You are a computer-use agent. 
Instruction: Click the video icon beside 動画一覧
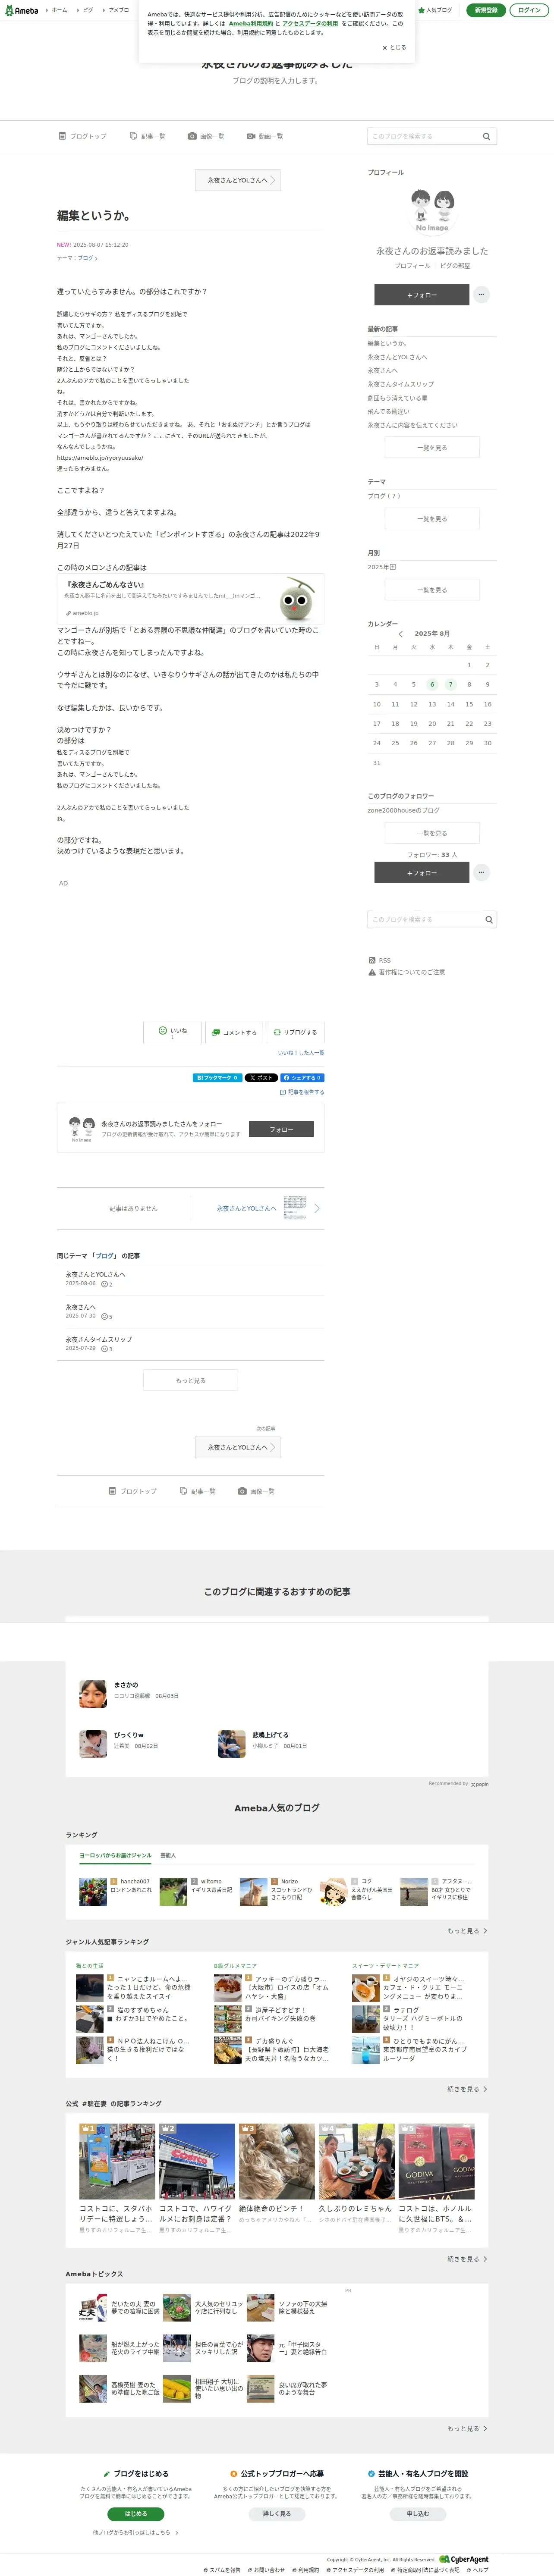coord(251,136)
